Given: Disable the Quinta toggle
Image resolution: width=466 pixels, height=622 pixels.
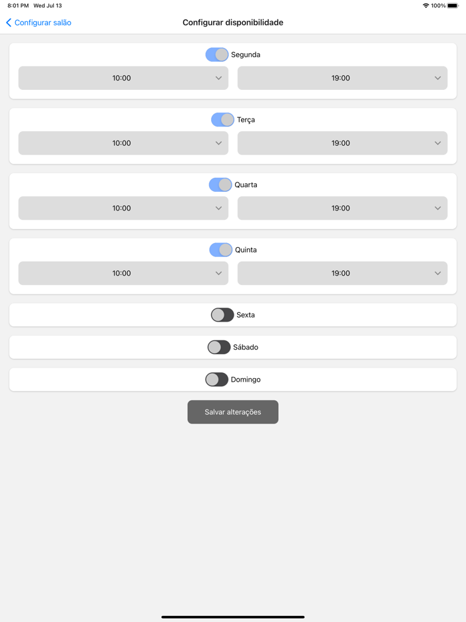Looking at the screenshot, I should click(x=220, y=250).
